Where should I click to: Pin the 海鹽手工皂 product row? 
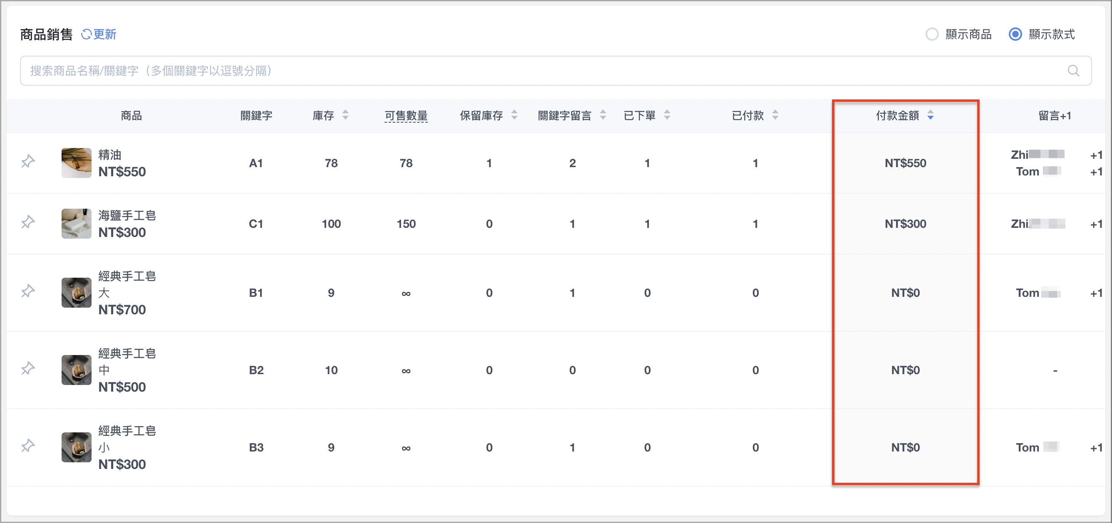click(x=28, y=222)
